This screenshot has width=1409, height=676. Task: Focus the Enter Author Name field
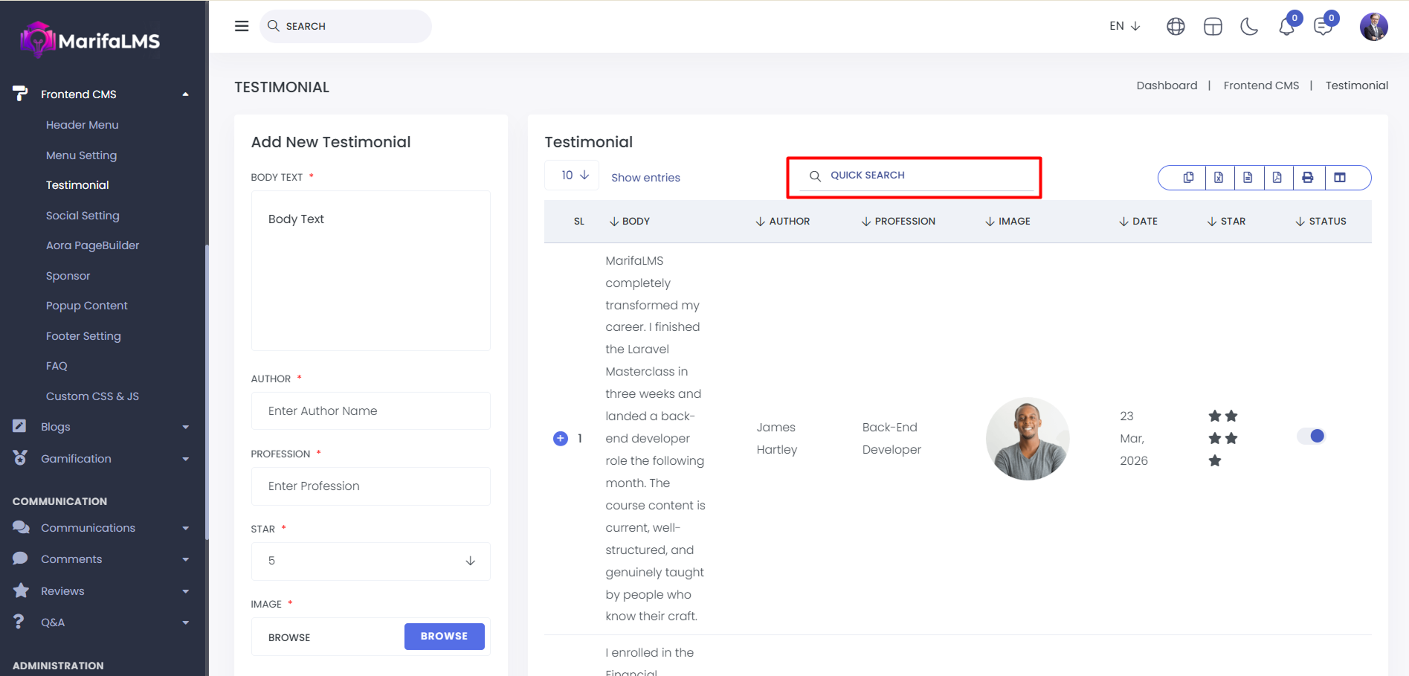pyautogui.click(x=370, y=411)
